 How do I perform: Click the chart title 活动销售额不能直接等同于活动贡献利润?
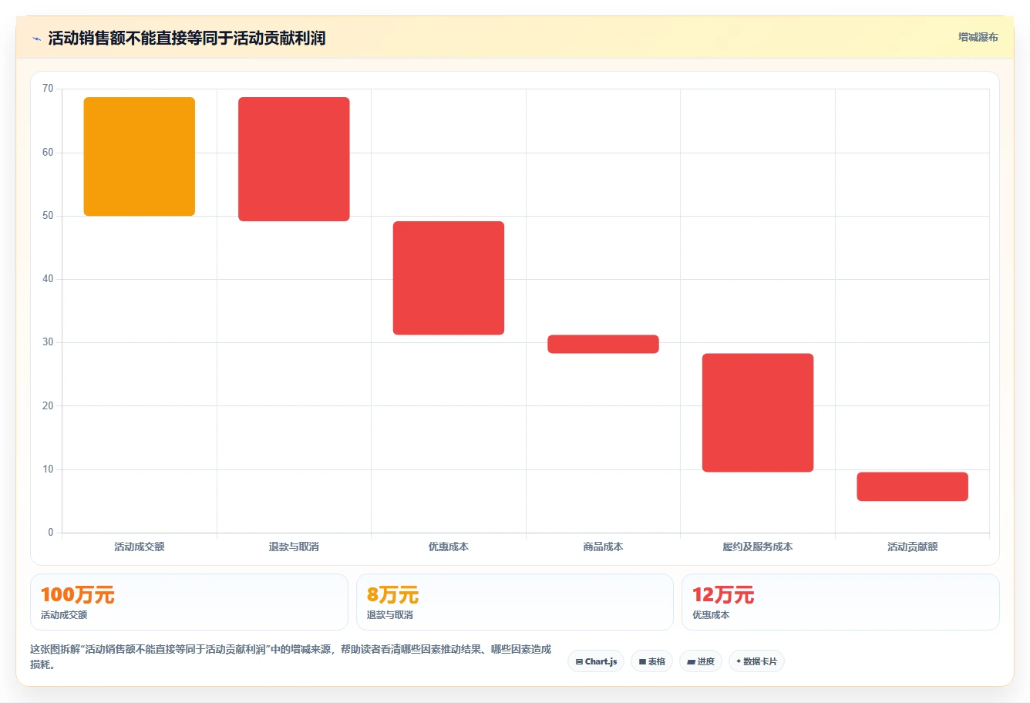coord(187,38)
